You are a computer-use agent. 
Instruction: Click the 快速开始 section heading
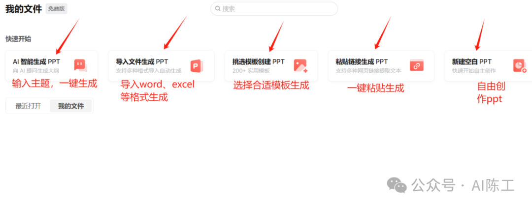[18, 39]
